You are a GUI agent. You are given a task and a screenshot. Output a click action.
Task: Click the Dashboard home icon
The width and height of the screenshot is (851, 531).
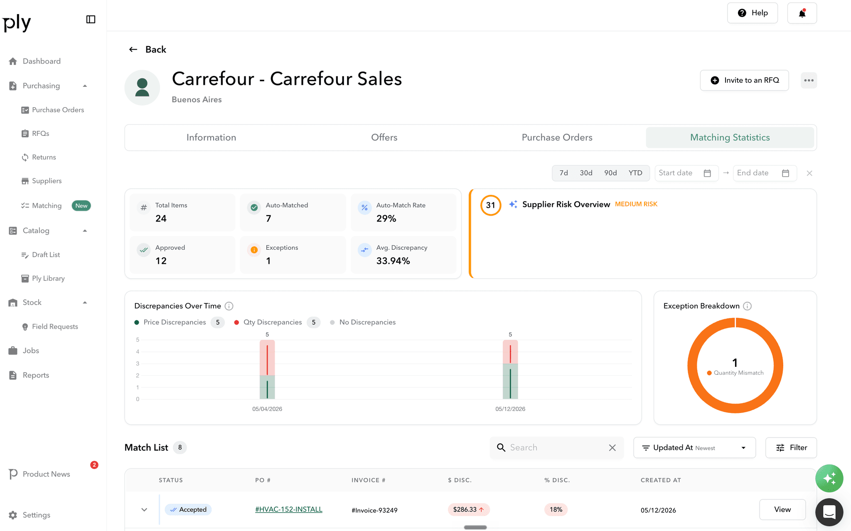point(13,61)
